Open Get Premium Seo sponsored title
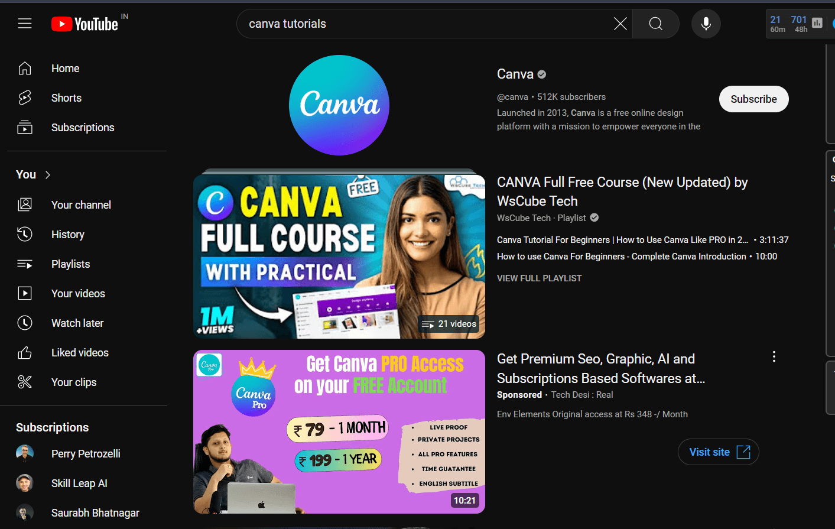Viewport: 835px width, 529px height. tap(601, 368)
